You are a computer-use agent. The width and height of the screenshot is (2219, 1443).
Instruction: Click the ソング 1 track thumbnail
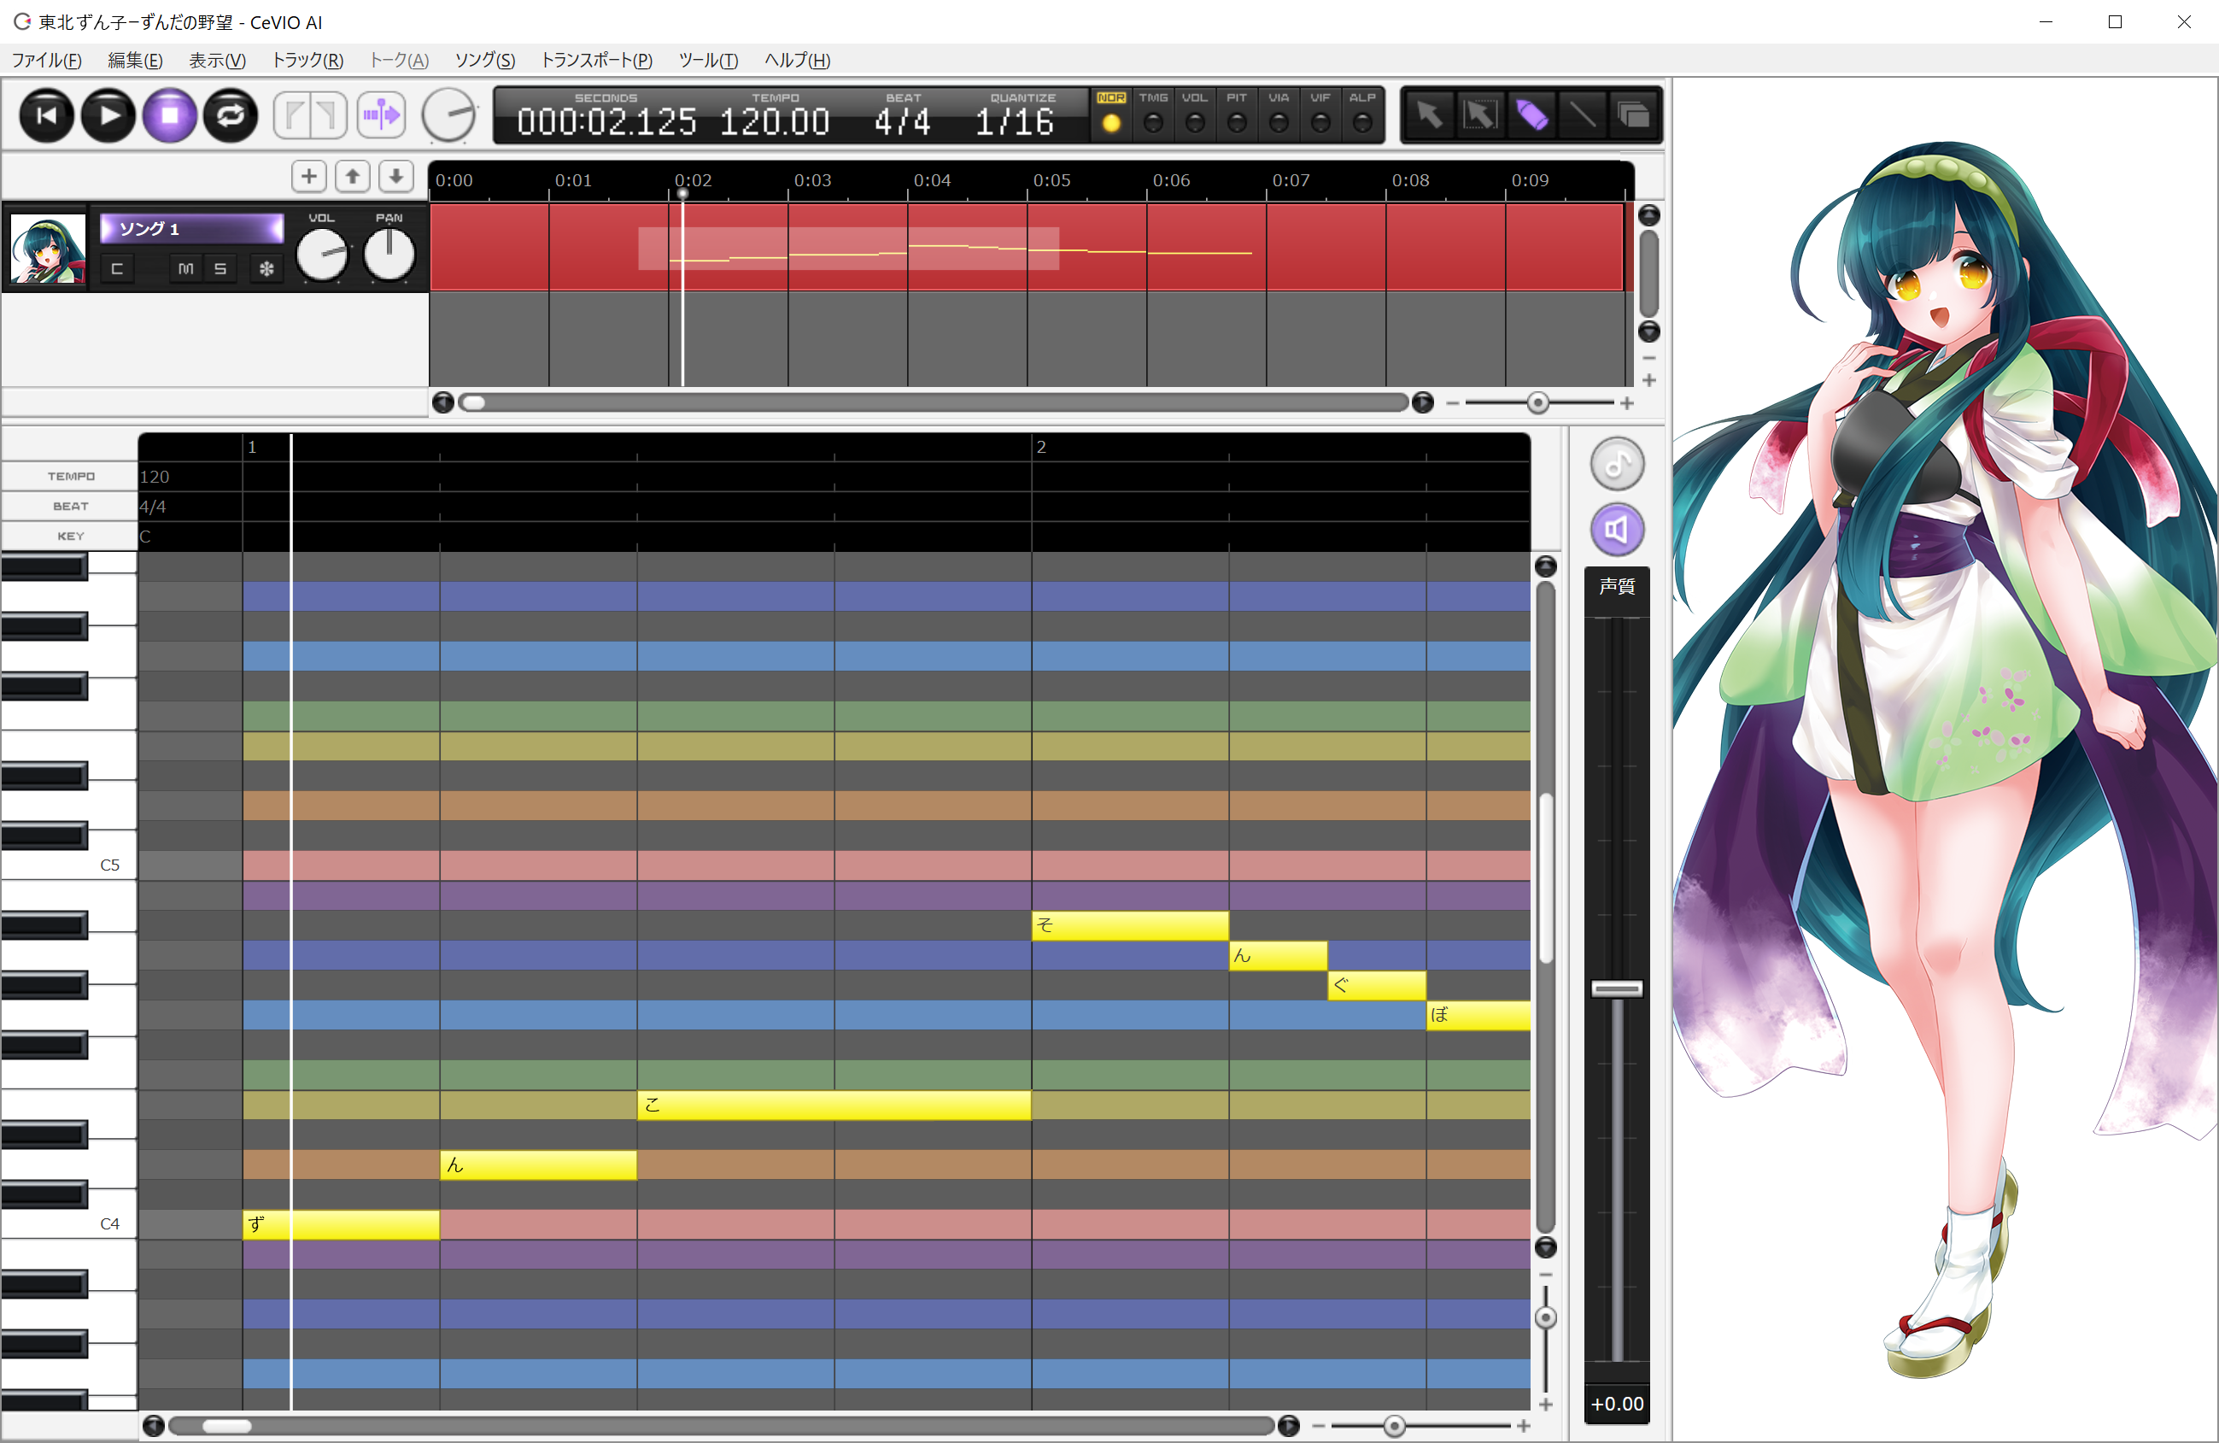48,248
